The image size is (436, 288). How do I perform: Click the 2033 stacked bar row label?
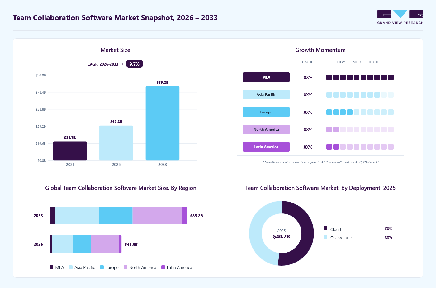pyautogui.click(x=38, y=216)
